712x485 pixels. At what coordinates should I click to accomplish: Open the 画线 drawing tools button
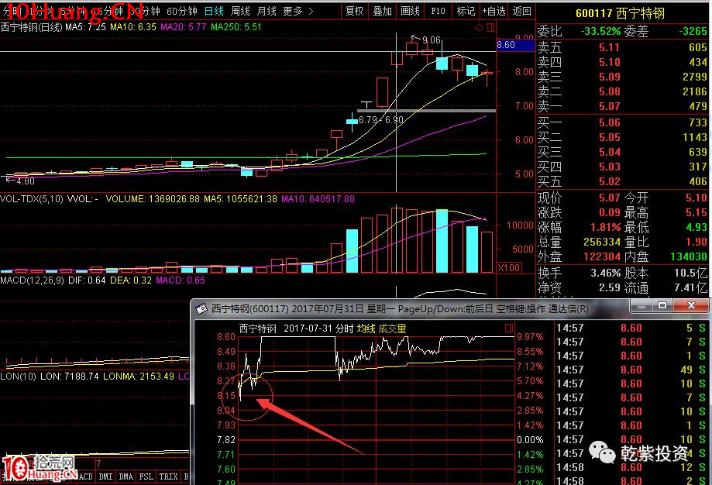410,11
